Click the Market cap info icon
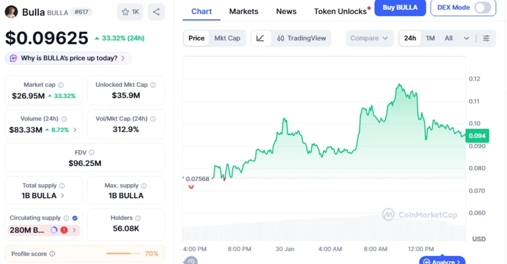The image size is (507, 264). [61, 85]
